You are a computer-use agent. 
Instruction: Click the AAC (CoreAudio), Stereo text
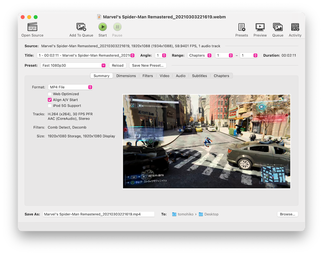[68, 119]
